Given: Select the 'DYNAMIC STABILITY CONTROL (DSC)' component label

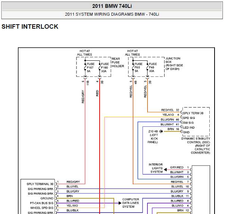Looking at the screenshot, I should 196,146.
